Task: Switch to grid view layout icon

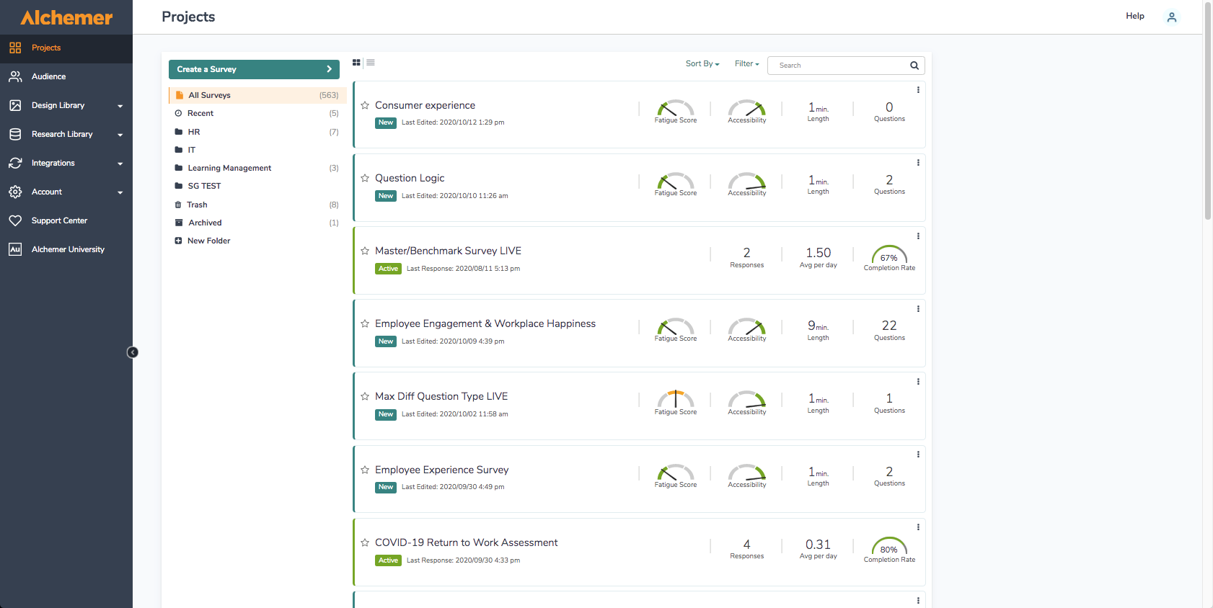Action: [x=356, y=63]
